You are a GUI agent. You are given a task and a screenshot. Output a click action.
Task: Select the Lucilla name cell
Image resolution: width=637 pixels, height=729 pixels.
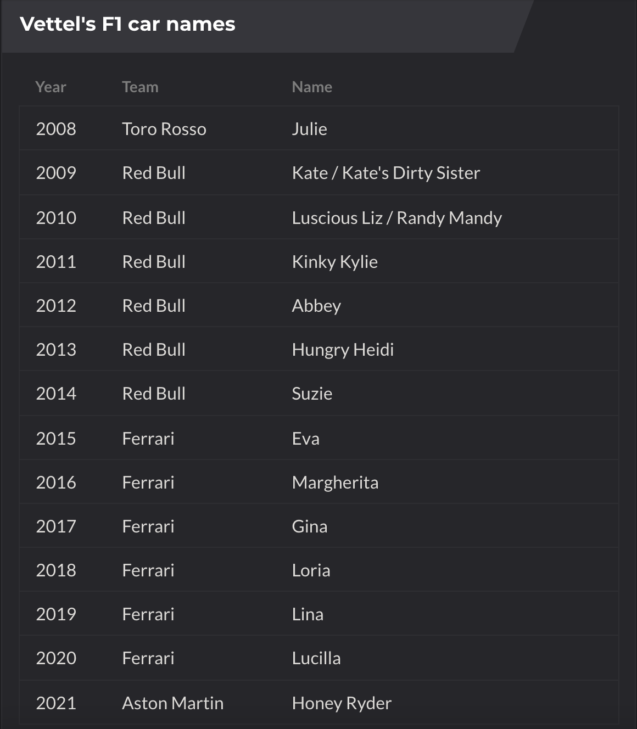pos(316,658)
